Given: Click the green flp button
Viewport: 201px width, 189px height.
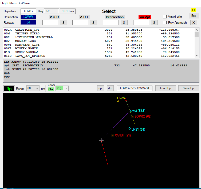Looking at the screenshot, I should (x=9, y=89).
